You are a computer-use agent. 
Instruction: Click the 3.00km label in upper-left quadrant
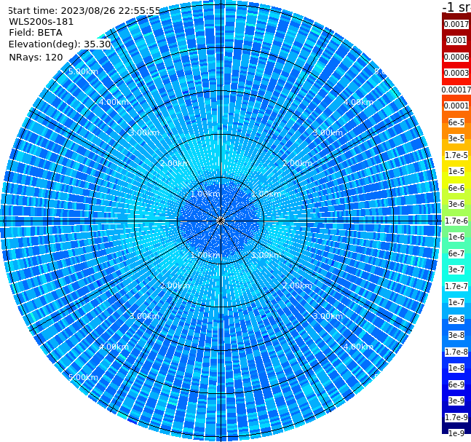pos(144,133)
